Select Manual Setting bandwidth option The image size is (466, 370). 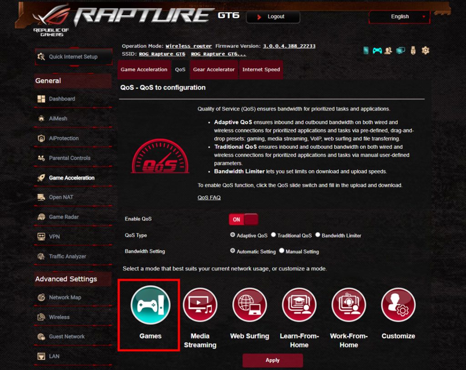[x=282, y=250]
